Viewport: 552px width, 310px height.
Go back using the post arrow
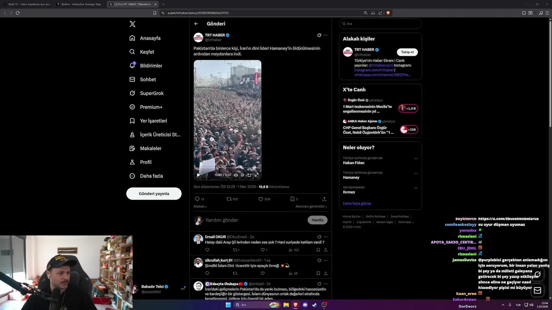[x=196, y=24]
